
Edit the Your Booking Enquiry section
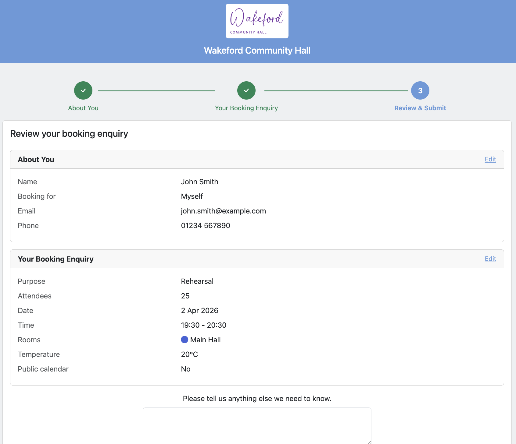[490, 259]
